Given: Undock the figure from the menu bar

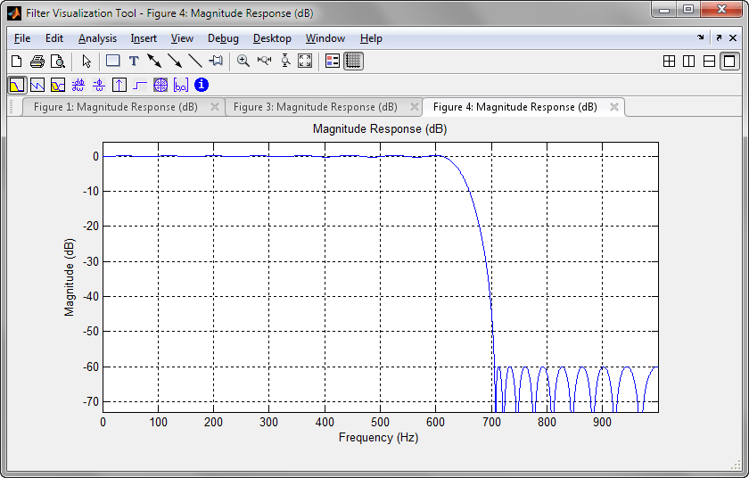Looking at the screenshot, I should coord(719,37).
